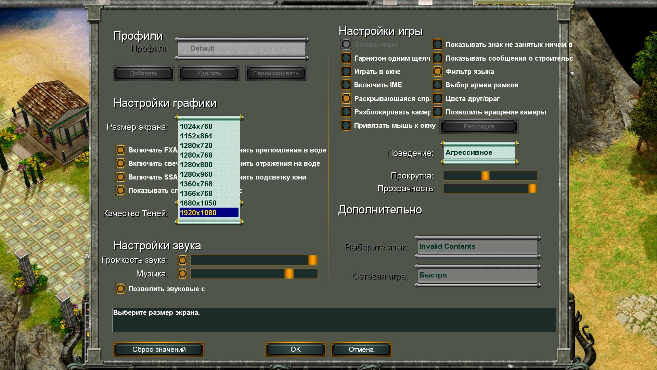Toggle Позволить звуковые checkbox
The width and height of the screenshot is (657, 370).
[x=120, y=289]
